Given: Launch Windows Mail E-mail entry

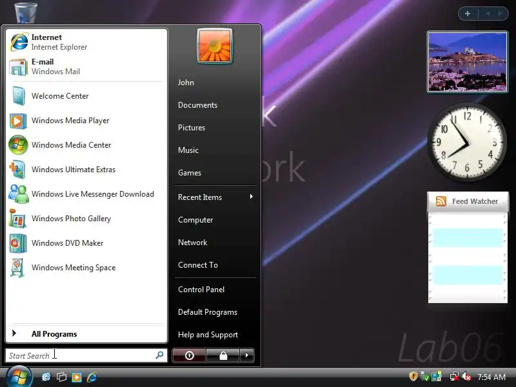Looking at the screenshot, I should tap(86, 66).
